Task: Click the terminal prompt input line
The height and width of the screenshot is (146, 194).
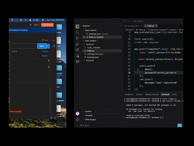Action: [x=145, y=117]
